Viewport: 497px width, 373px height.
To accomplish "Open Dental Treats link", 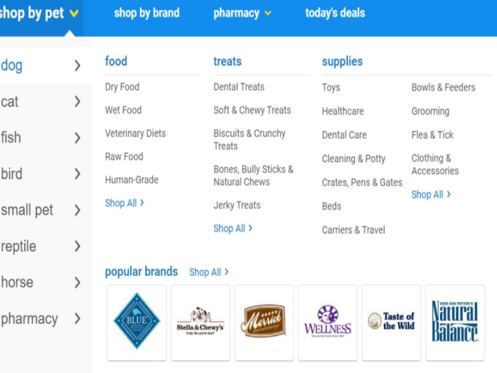I will tap(239, 87).
